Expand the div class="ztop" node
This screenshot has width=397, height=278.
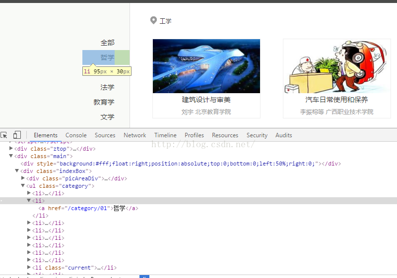(11, 148)
